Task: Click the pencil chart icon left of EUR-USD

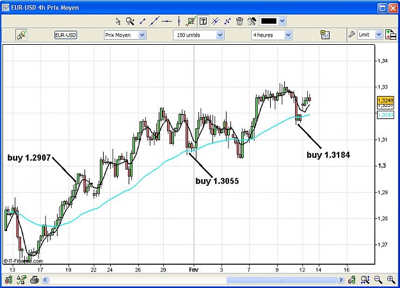Action: [21, 35]
